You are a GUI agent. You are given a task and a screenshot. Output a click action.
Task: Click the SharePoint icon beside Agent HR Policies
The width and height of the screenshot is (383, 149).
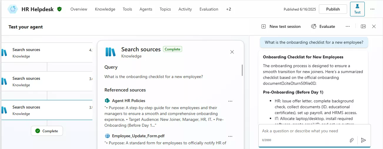(107, 101)
